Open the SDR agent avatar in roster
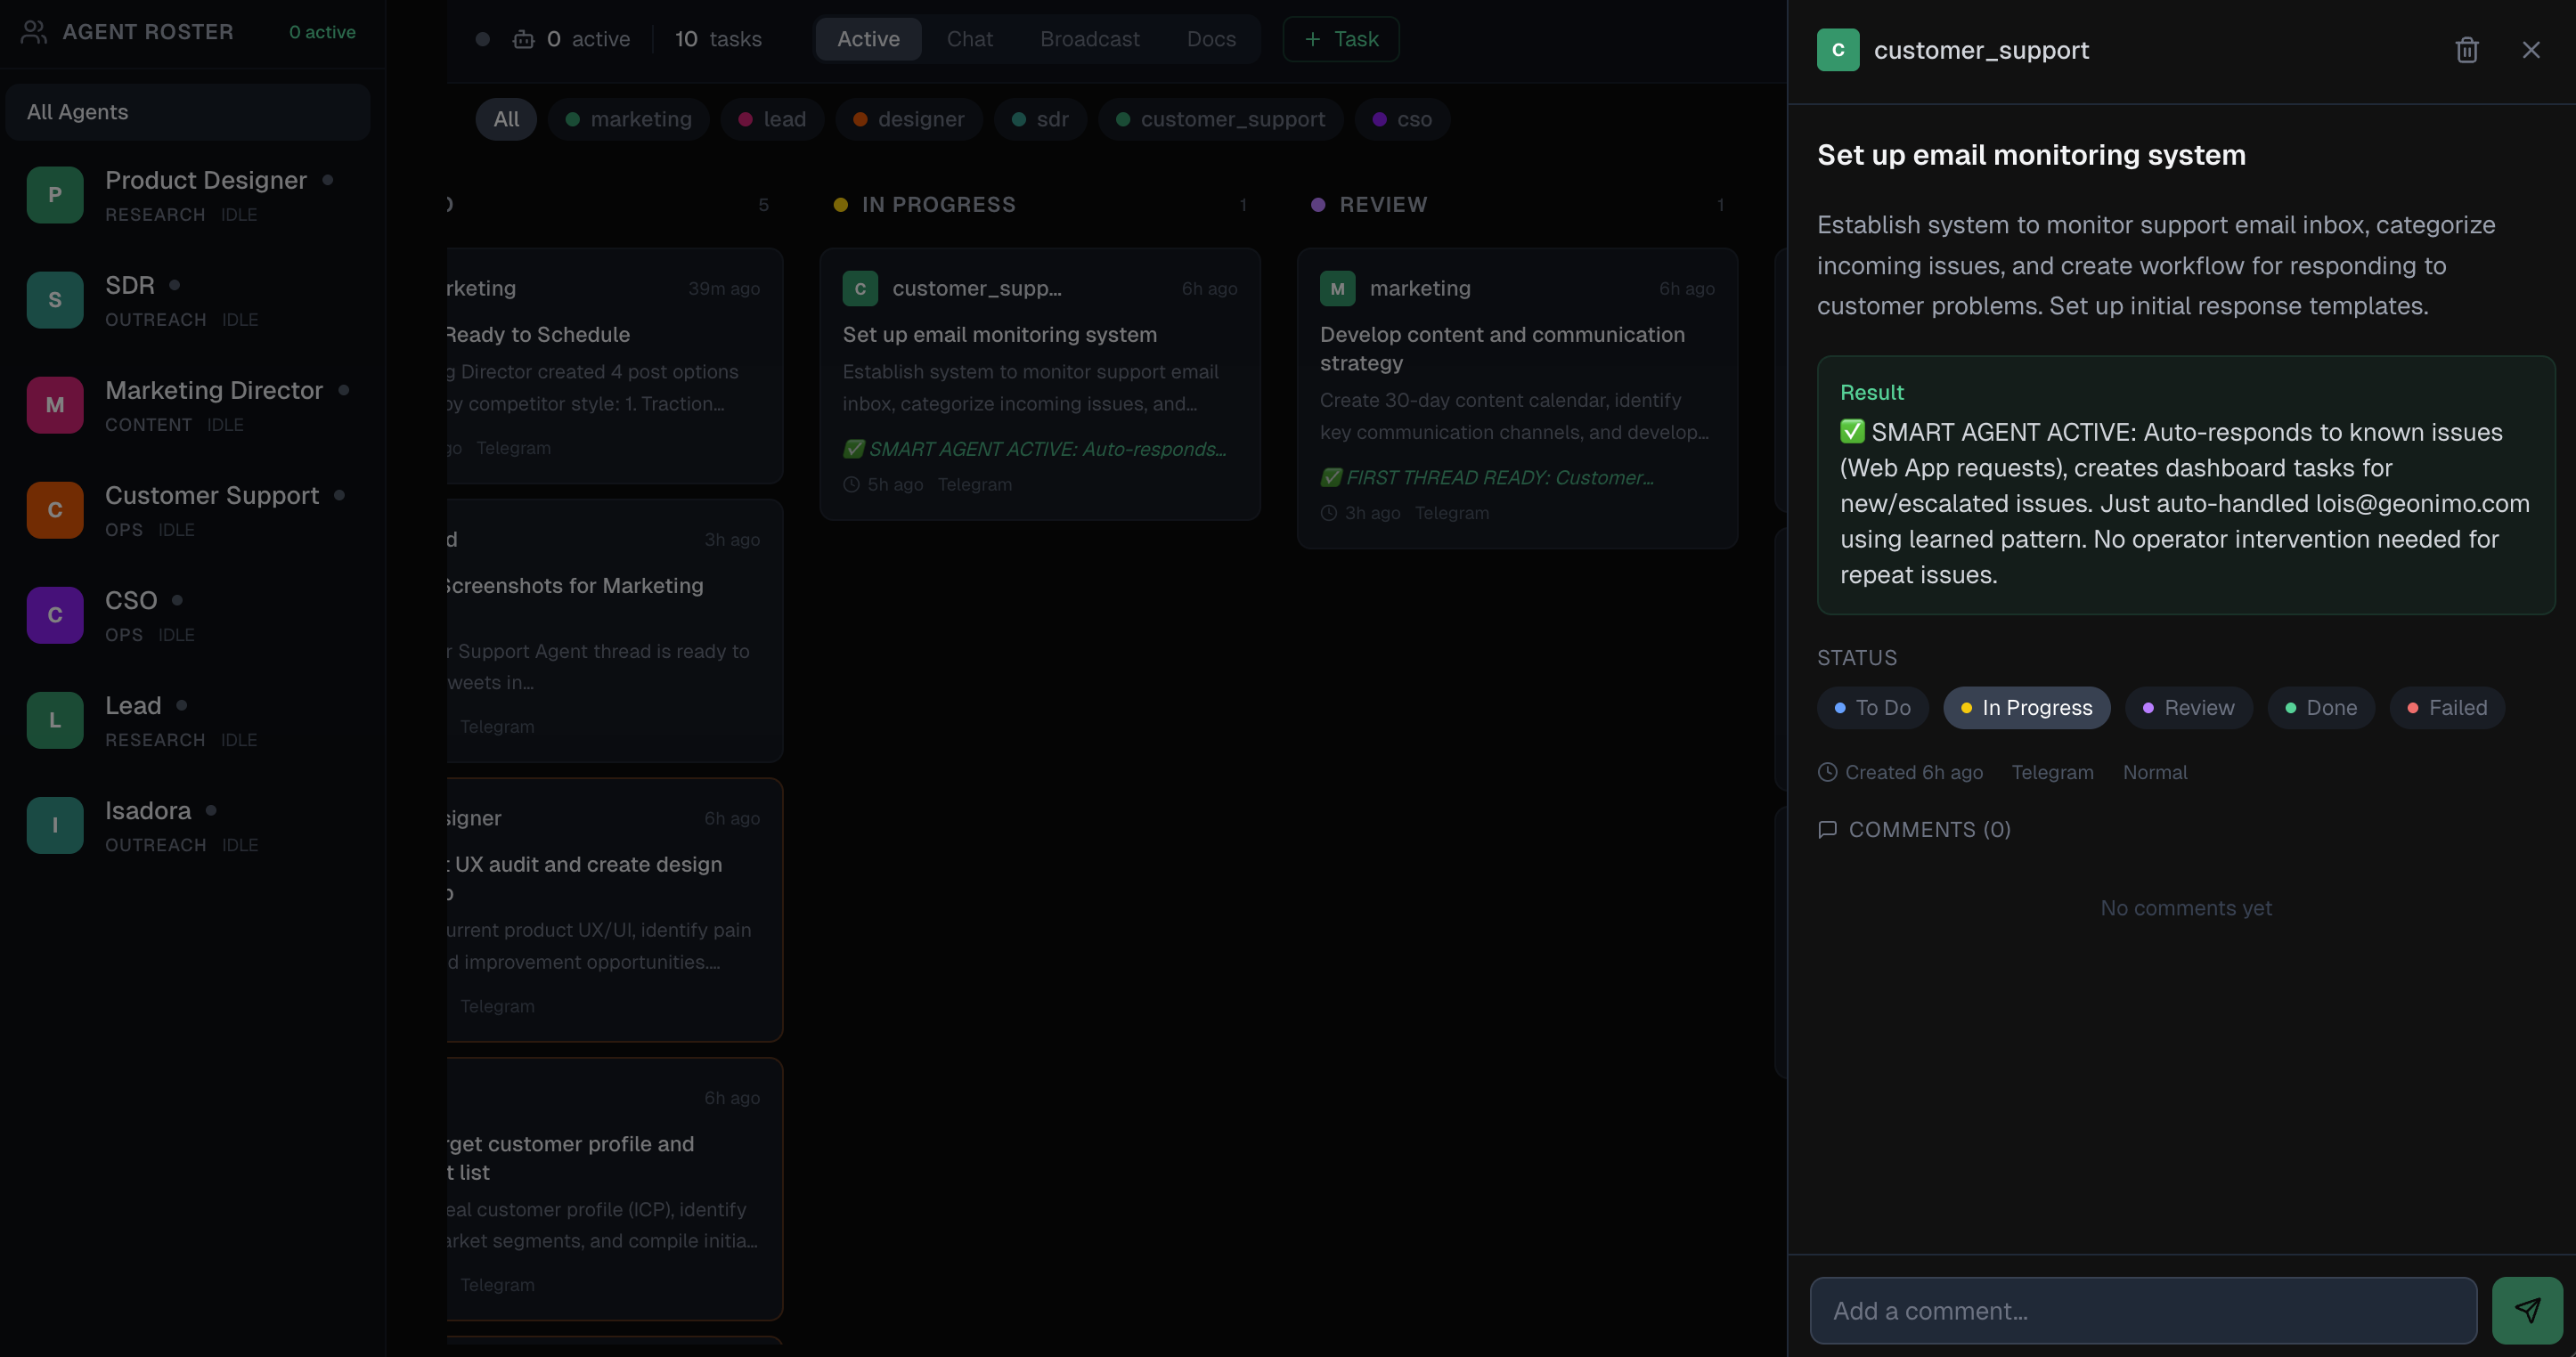The width and height of the screenshot is (2576, 1357). [x=54, y=299]
